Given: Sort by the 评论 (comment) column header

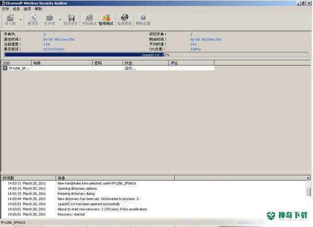Looking at the screenshot, I should (x=191, y=63).
